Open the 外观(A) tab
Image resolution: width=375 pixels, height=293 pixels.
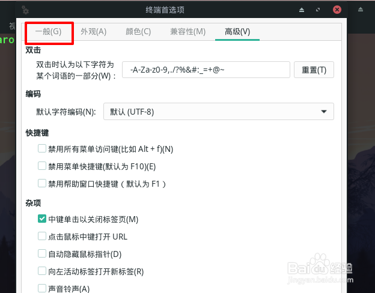[94, 32]
